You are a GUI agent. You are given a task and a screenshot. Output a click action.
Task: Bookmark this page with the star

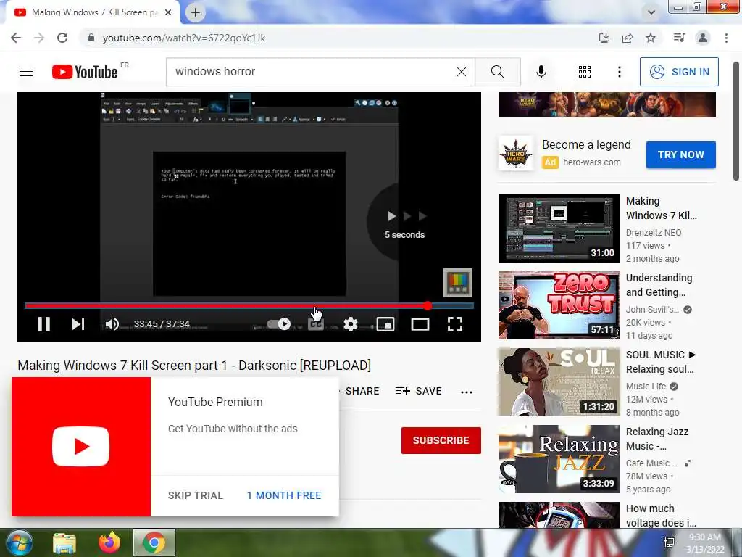pyautogui.click(x=651, y=38)
